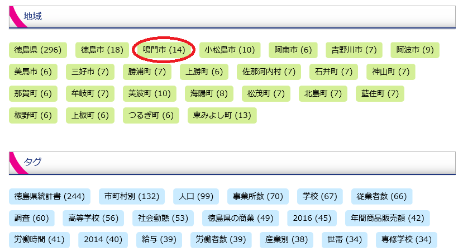Choose 上勝町 (6) region
This screenshot has width=463, height=251.
click(x=204, y=72)
